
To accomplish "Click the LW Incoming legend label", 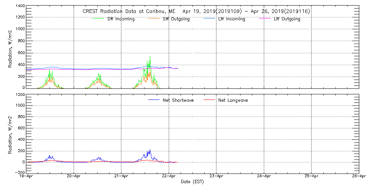I will point(232,19).
